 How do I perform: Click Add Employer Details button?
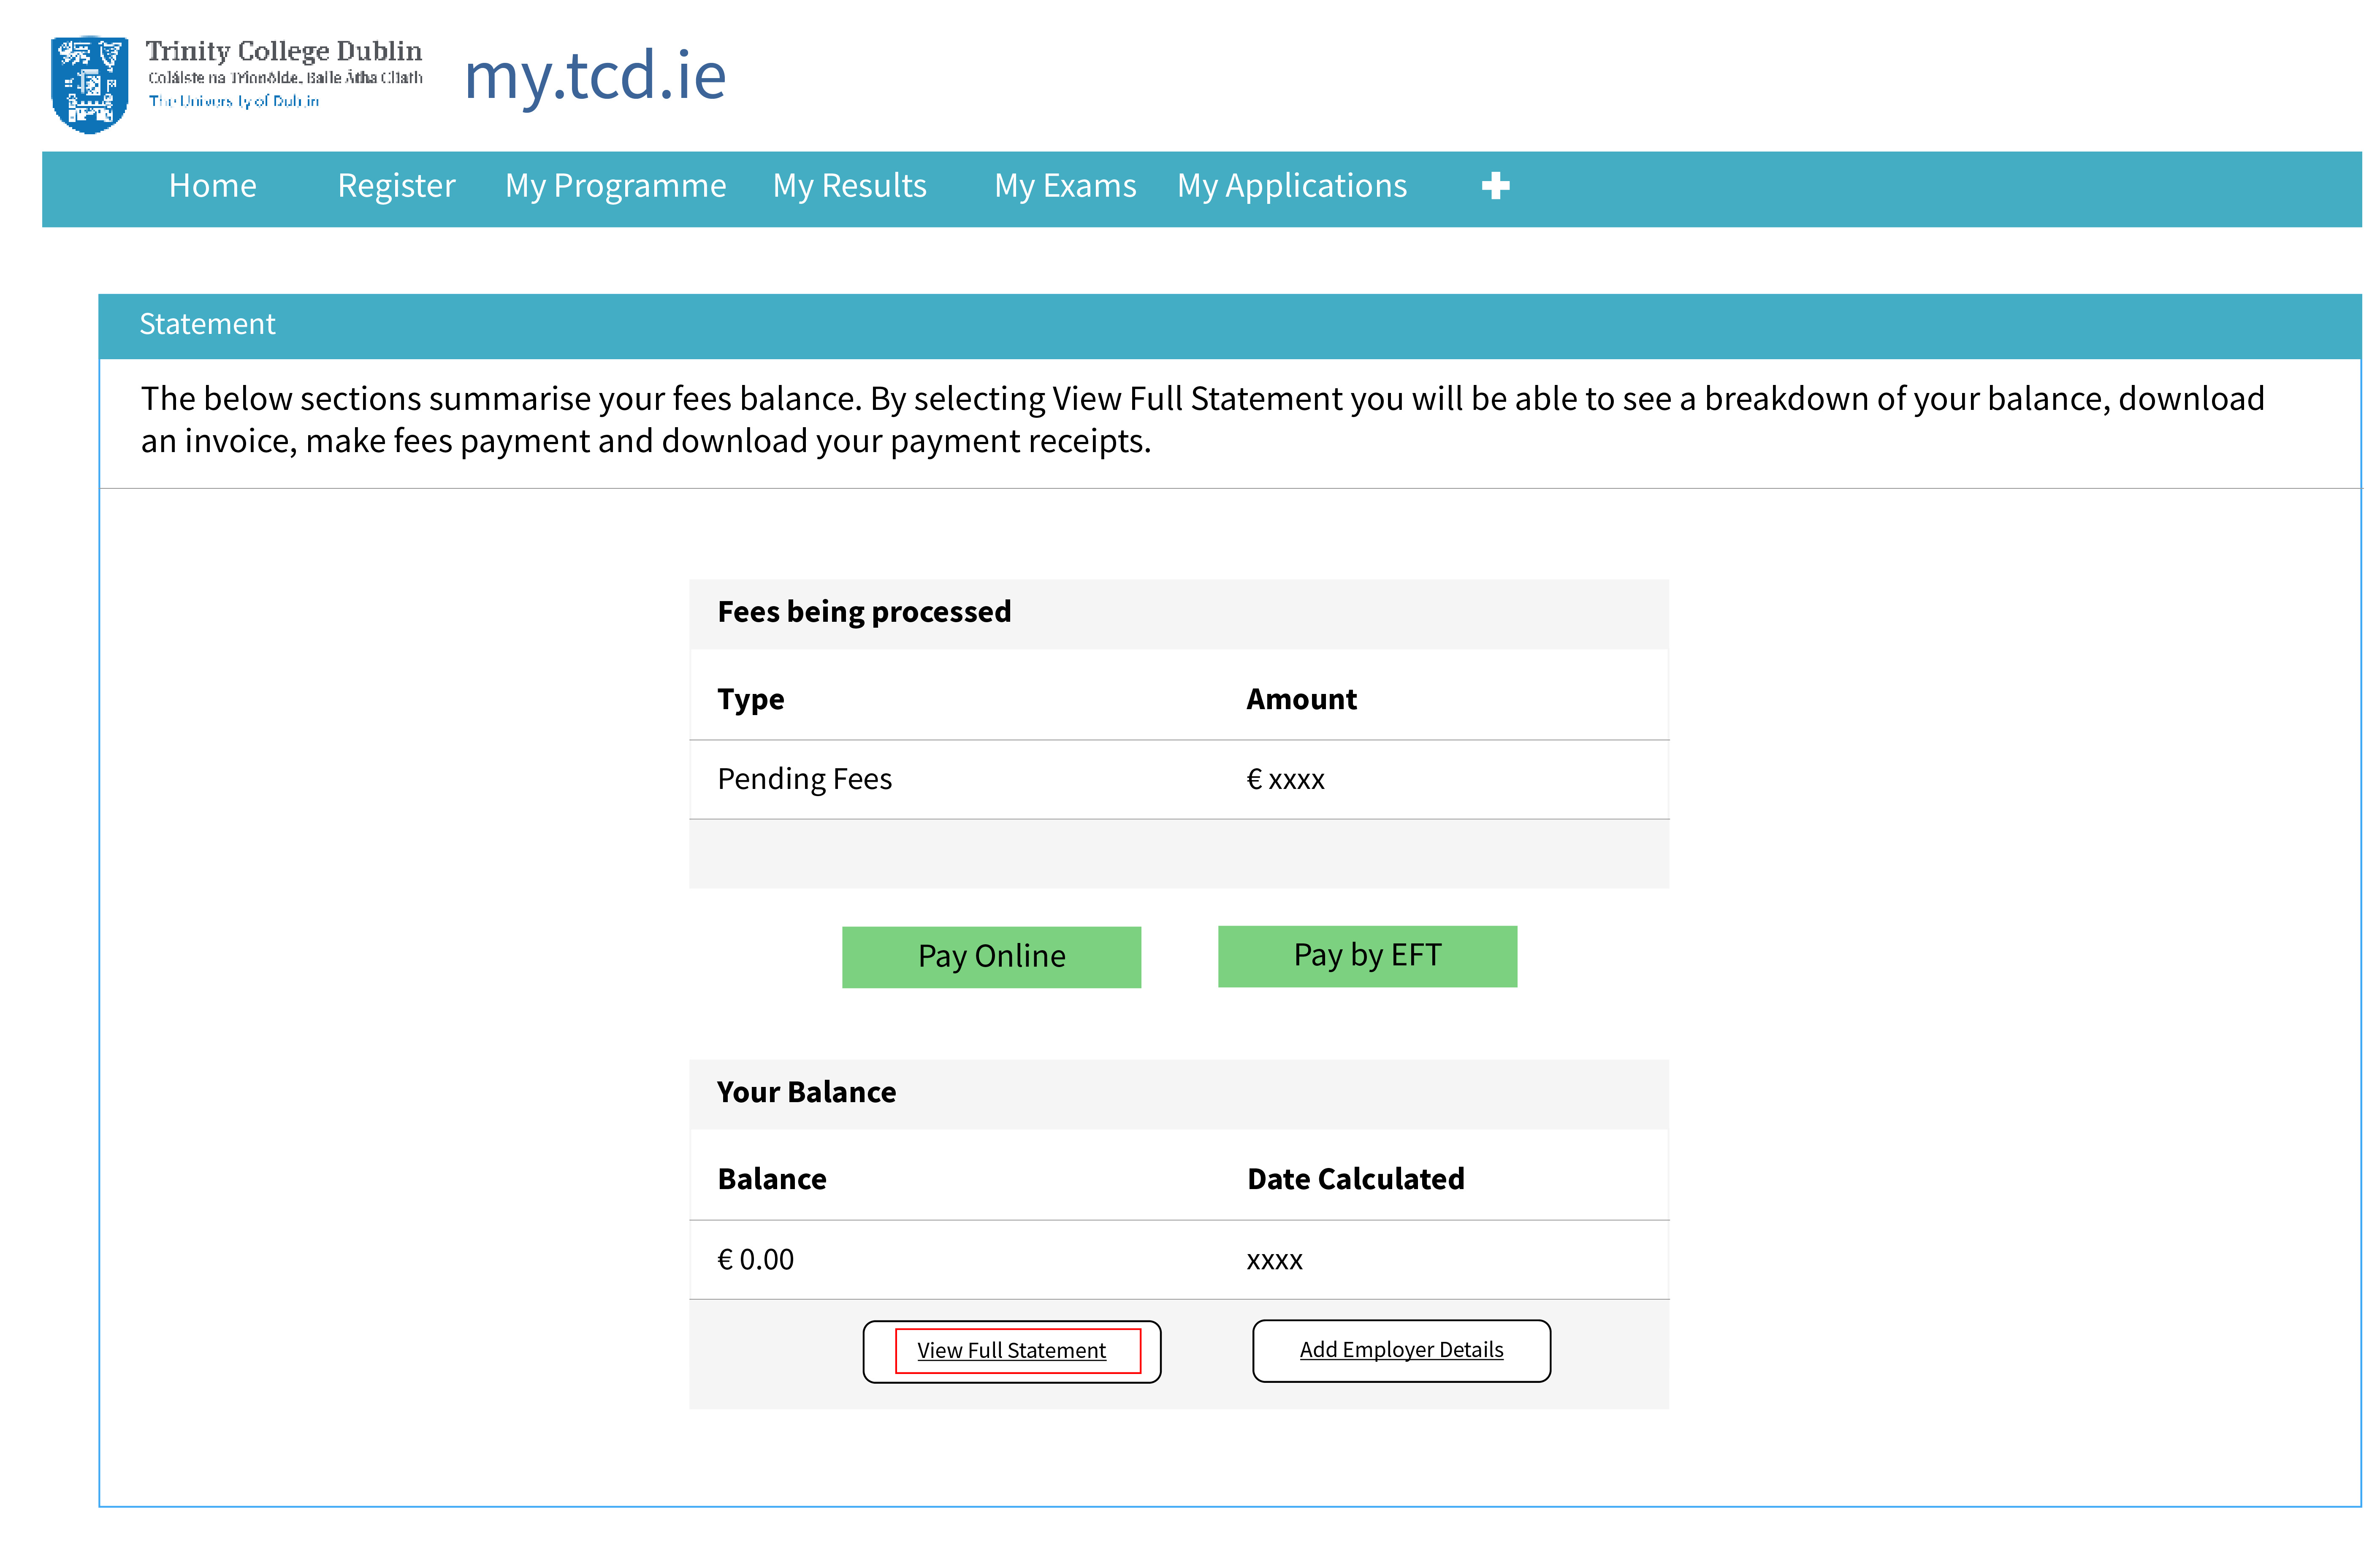(x=1401, y=1350)
